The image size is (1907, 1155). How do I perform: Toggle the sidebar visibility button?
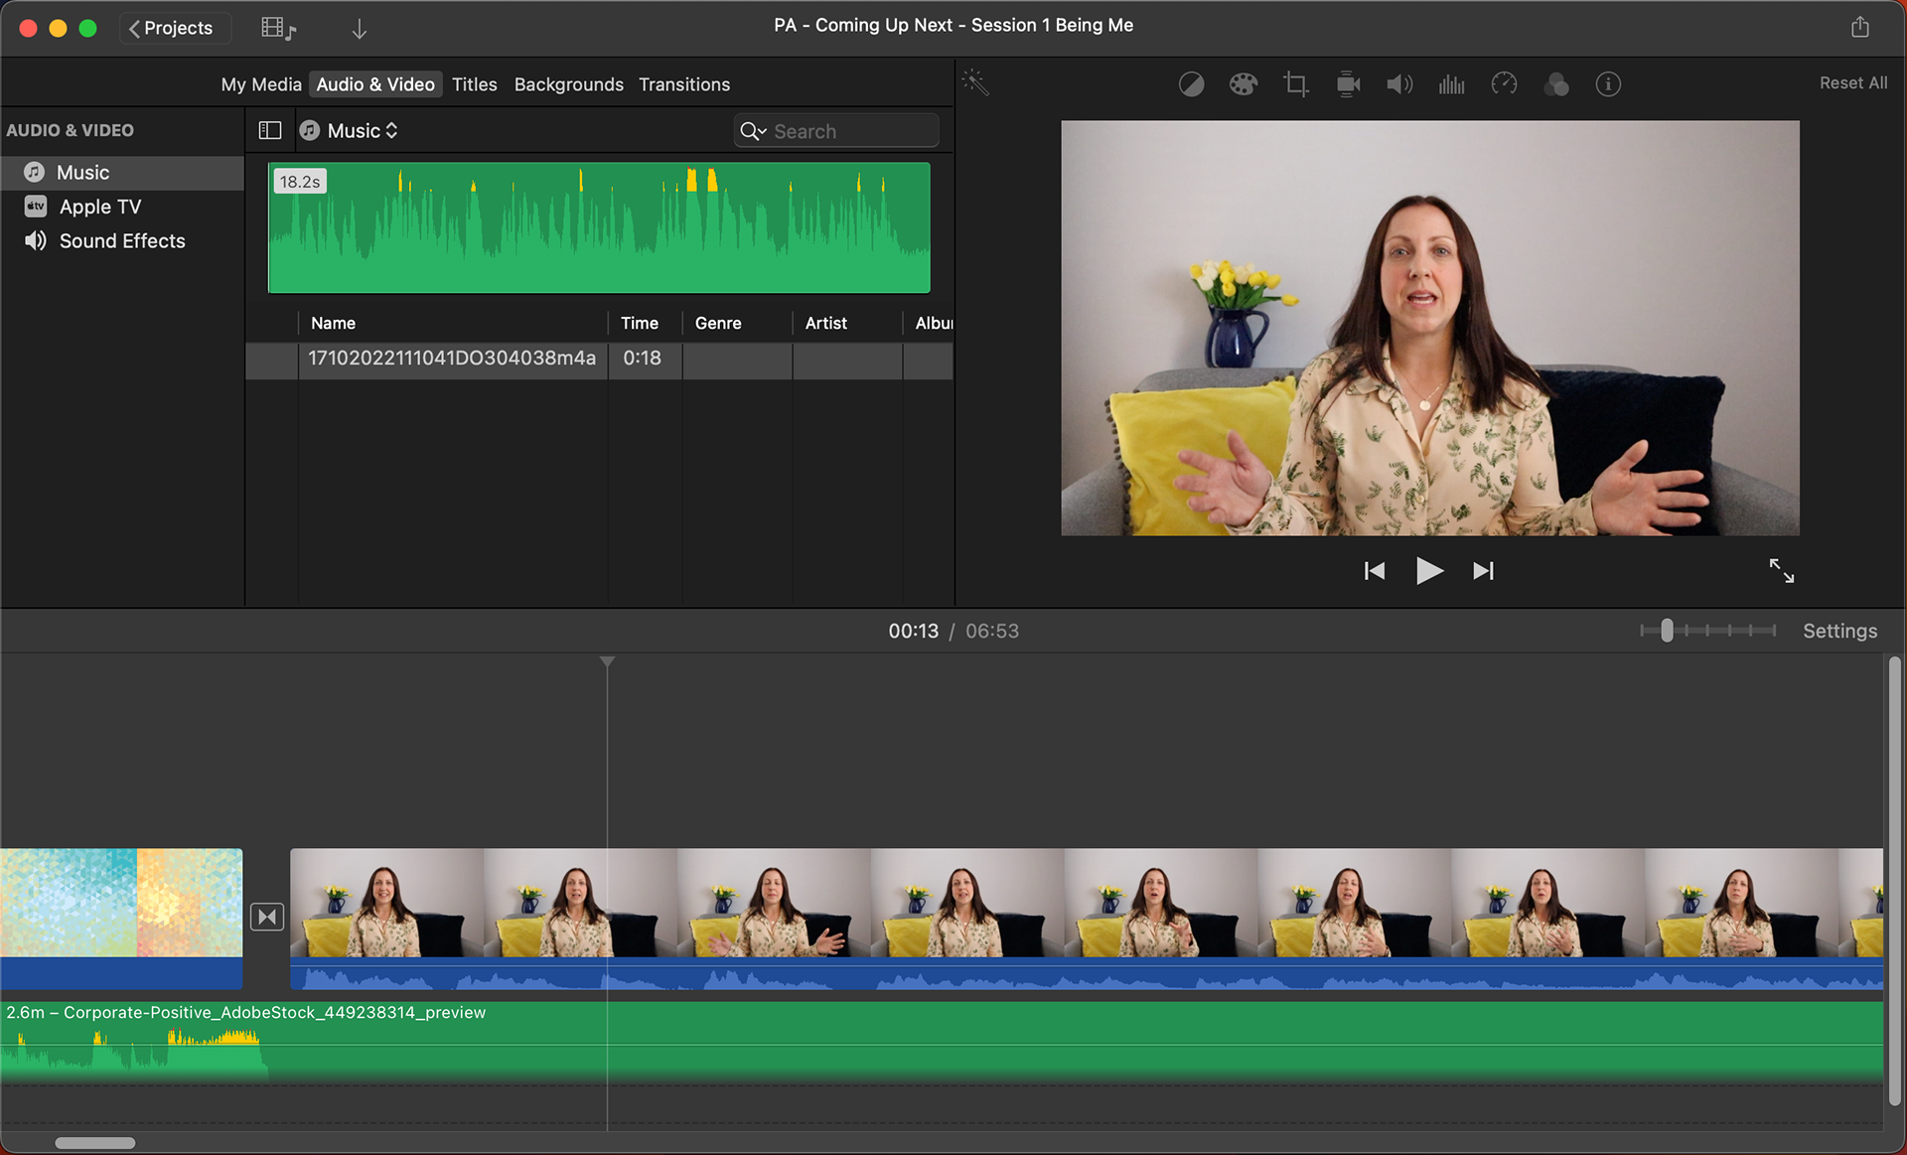click(270, 130)
